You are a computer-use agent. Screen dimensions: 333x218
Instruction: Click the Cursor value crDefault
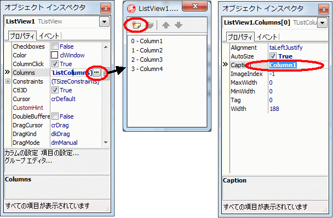tap(64, 99)
